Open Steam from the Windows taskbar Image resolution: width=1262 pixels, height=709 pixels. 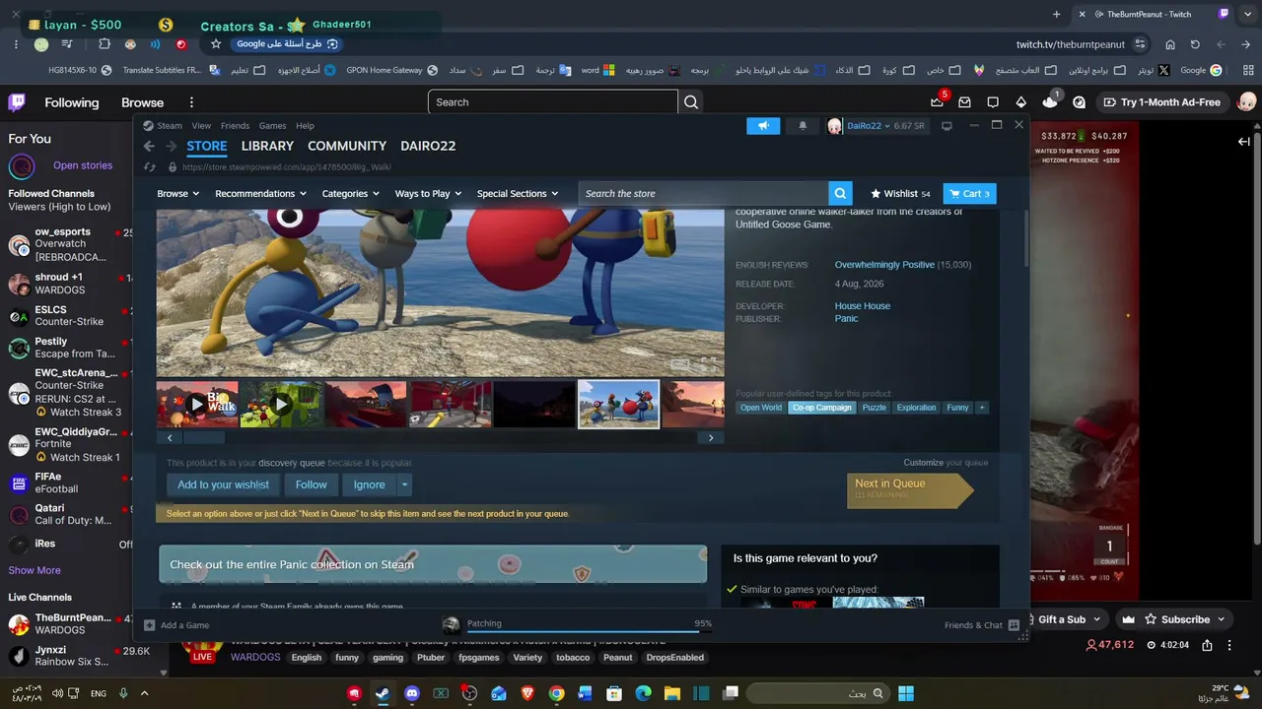tap(383, 693)
